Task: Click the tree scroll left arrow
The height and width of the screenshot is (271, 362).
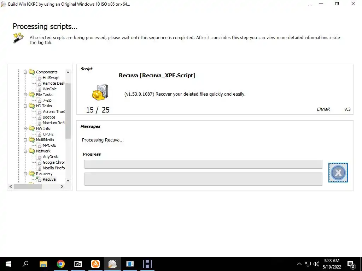Action: point(11,186)
